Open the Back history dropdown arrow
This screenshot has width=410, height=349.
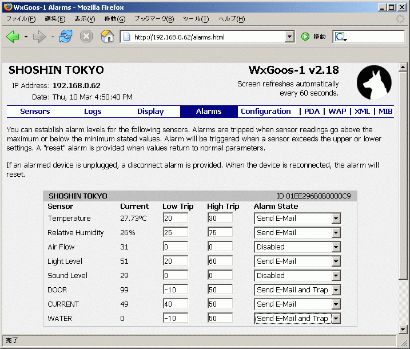26,37
